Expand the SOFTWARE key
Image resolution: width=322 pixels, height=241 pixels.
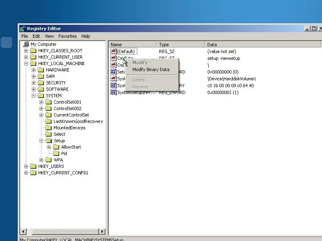(34, 89)
